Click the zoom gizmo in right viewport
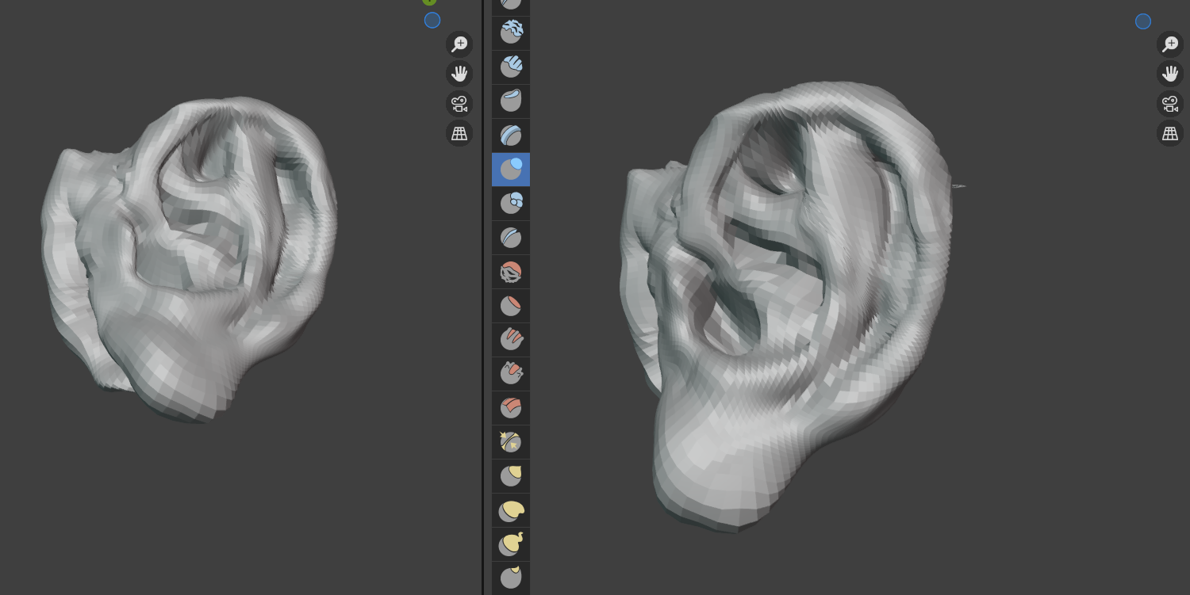This screenshot has width=1190, height=595. click(x=1170, y=44)
